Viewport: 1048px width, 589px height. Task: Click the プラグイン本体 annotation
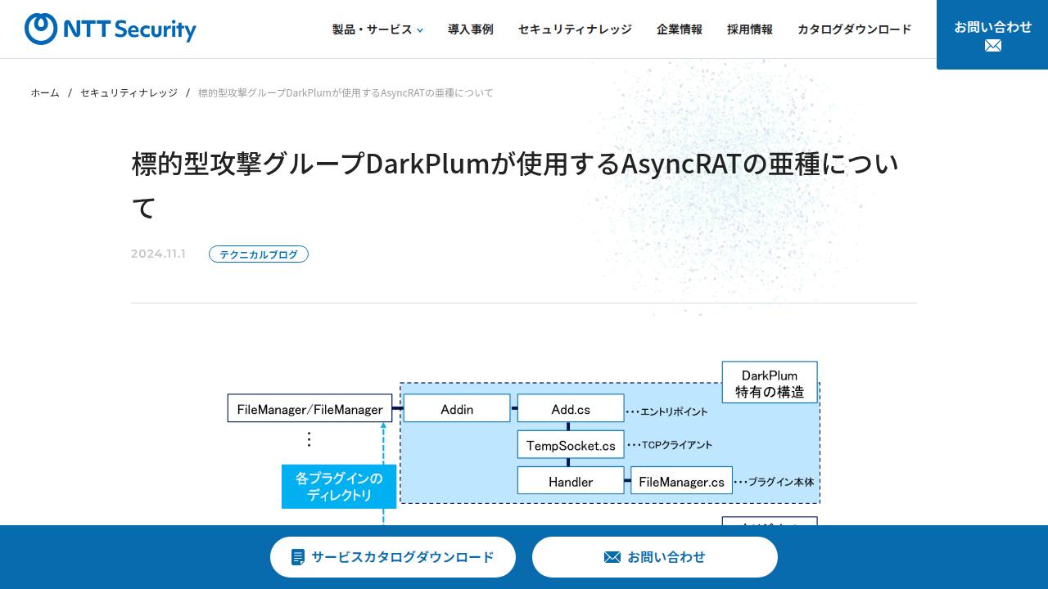pyautogui.click(x=775, y=482)
